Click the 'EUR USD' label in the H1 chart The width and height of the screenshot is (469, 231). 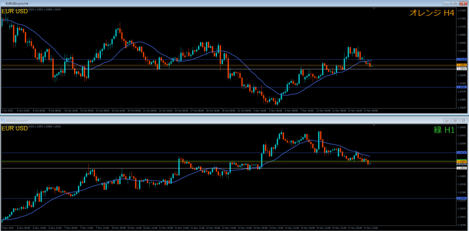[x=15, y=128]
